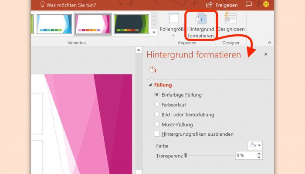Click Hintergrund formatieren ribbon button
Viewport: 305px width, 174px height.
(x=201, y=25)
